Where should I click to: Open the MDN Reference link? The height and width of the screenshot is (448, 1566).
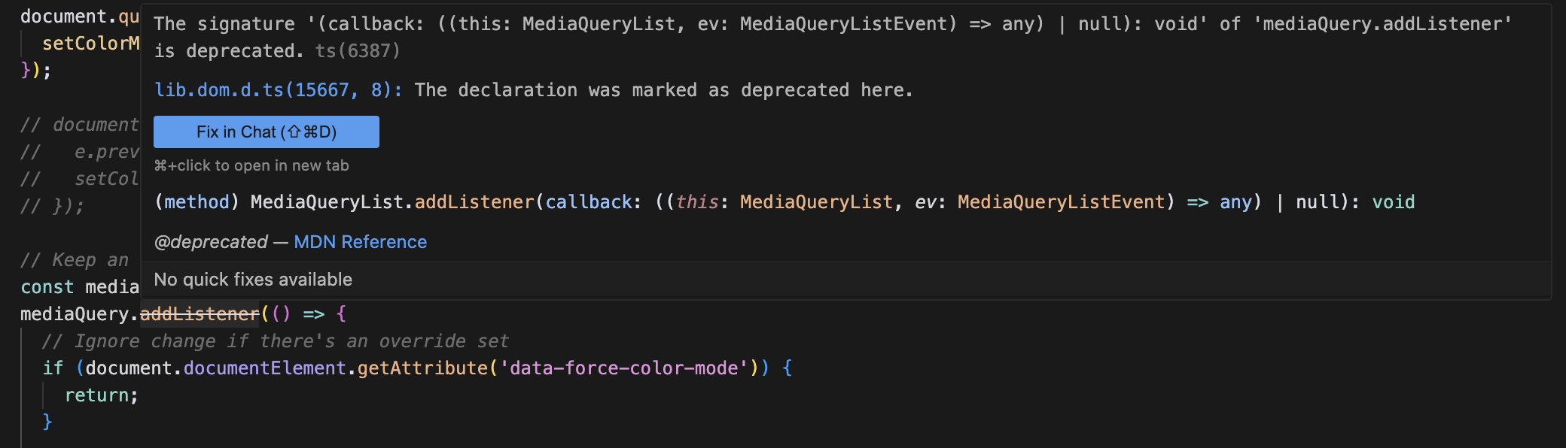coord(360,242)
